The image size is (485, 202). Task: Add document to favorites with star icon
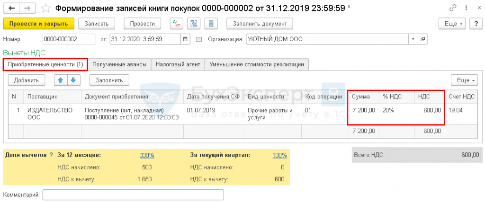click(46, 9)
